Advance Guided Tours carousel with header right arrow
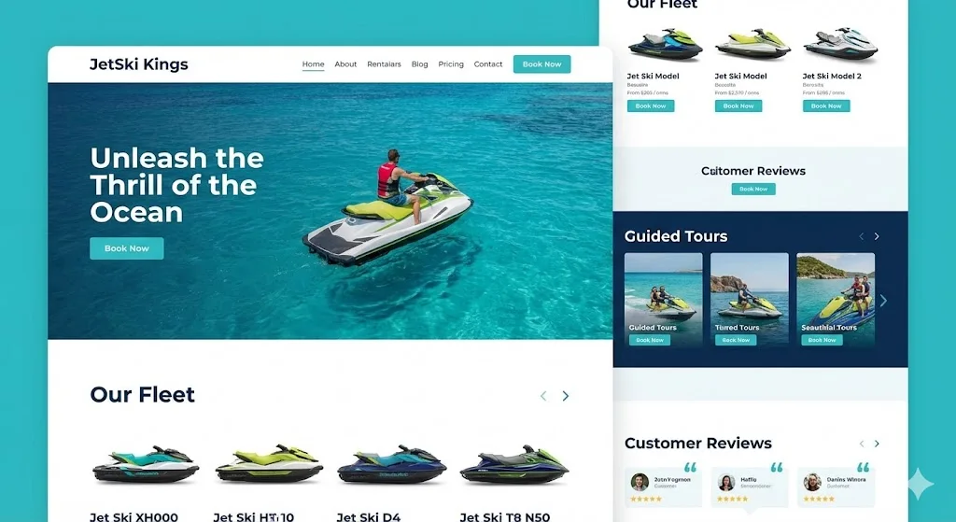The height and width of the screenshot is (522, 956). (x=877, y=236)
